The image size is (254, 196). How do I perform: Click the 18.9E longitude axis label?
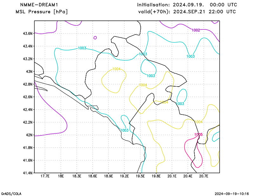click(x=109, y=176)
